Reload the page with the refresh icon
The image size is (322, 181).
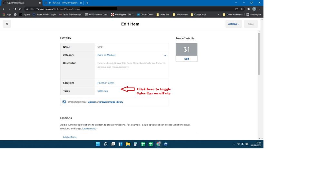click(15, 9)
